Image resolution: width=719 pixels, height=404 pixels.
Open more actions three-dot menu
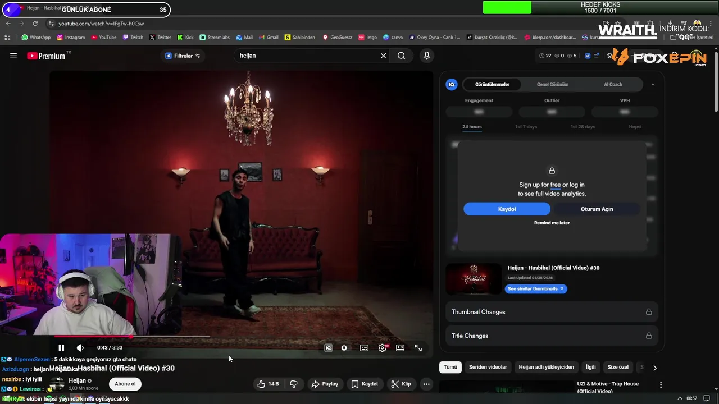click(426, 384)
